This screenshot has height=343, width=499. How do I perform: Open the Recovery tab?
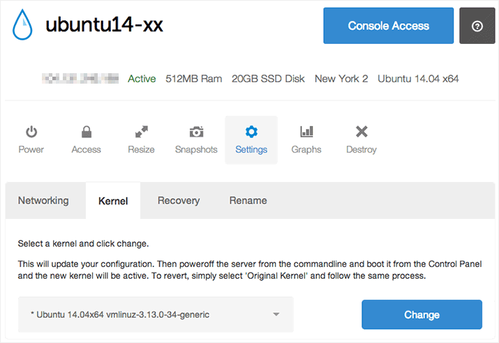coord(179,201)
